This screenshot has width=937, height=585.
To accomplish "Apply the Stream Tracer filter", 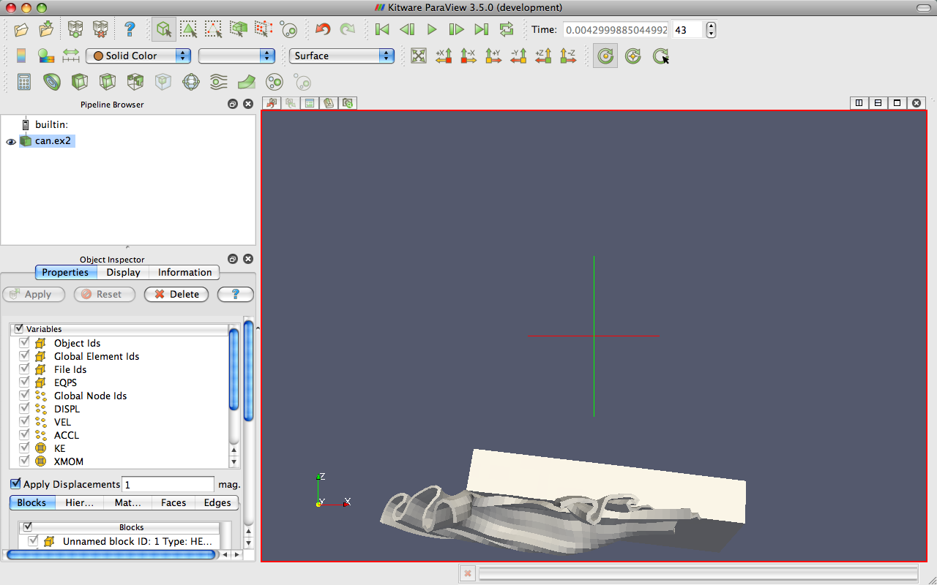I will coord(219,82).
